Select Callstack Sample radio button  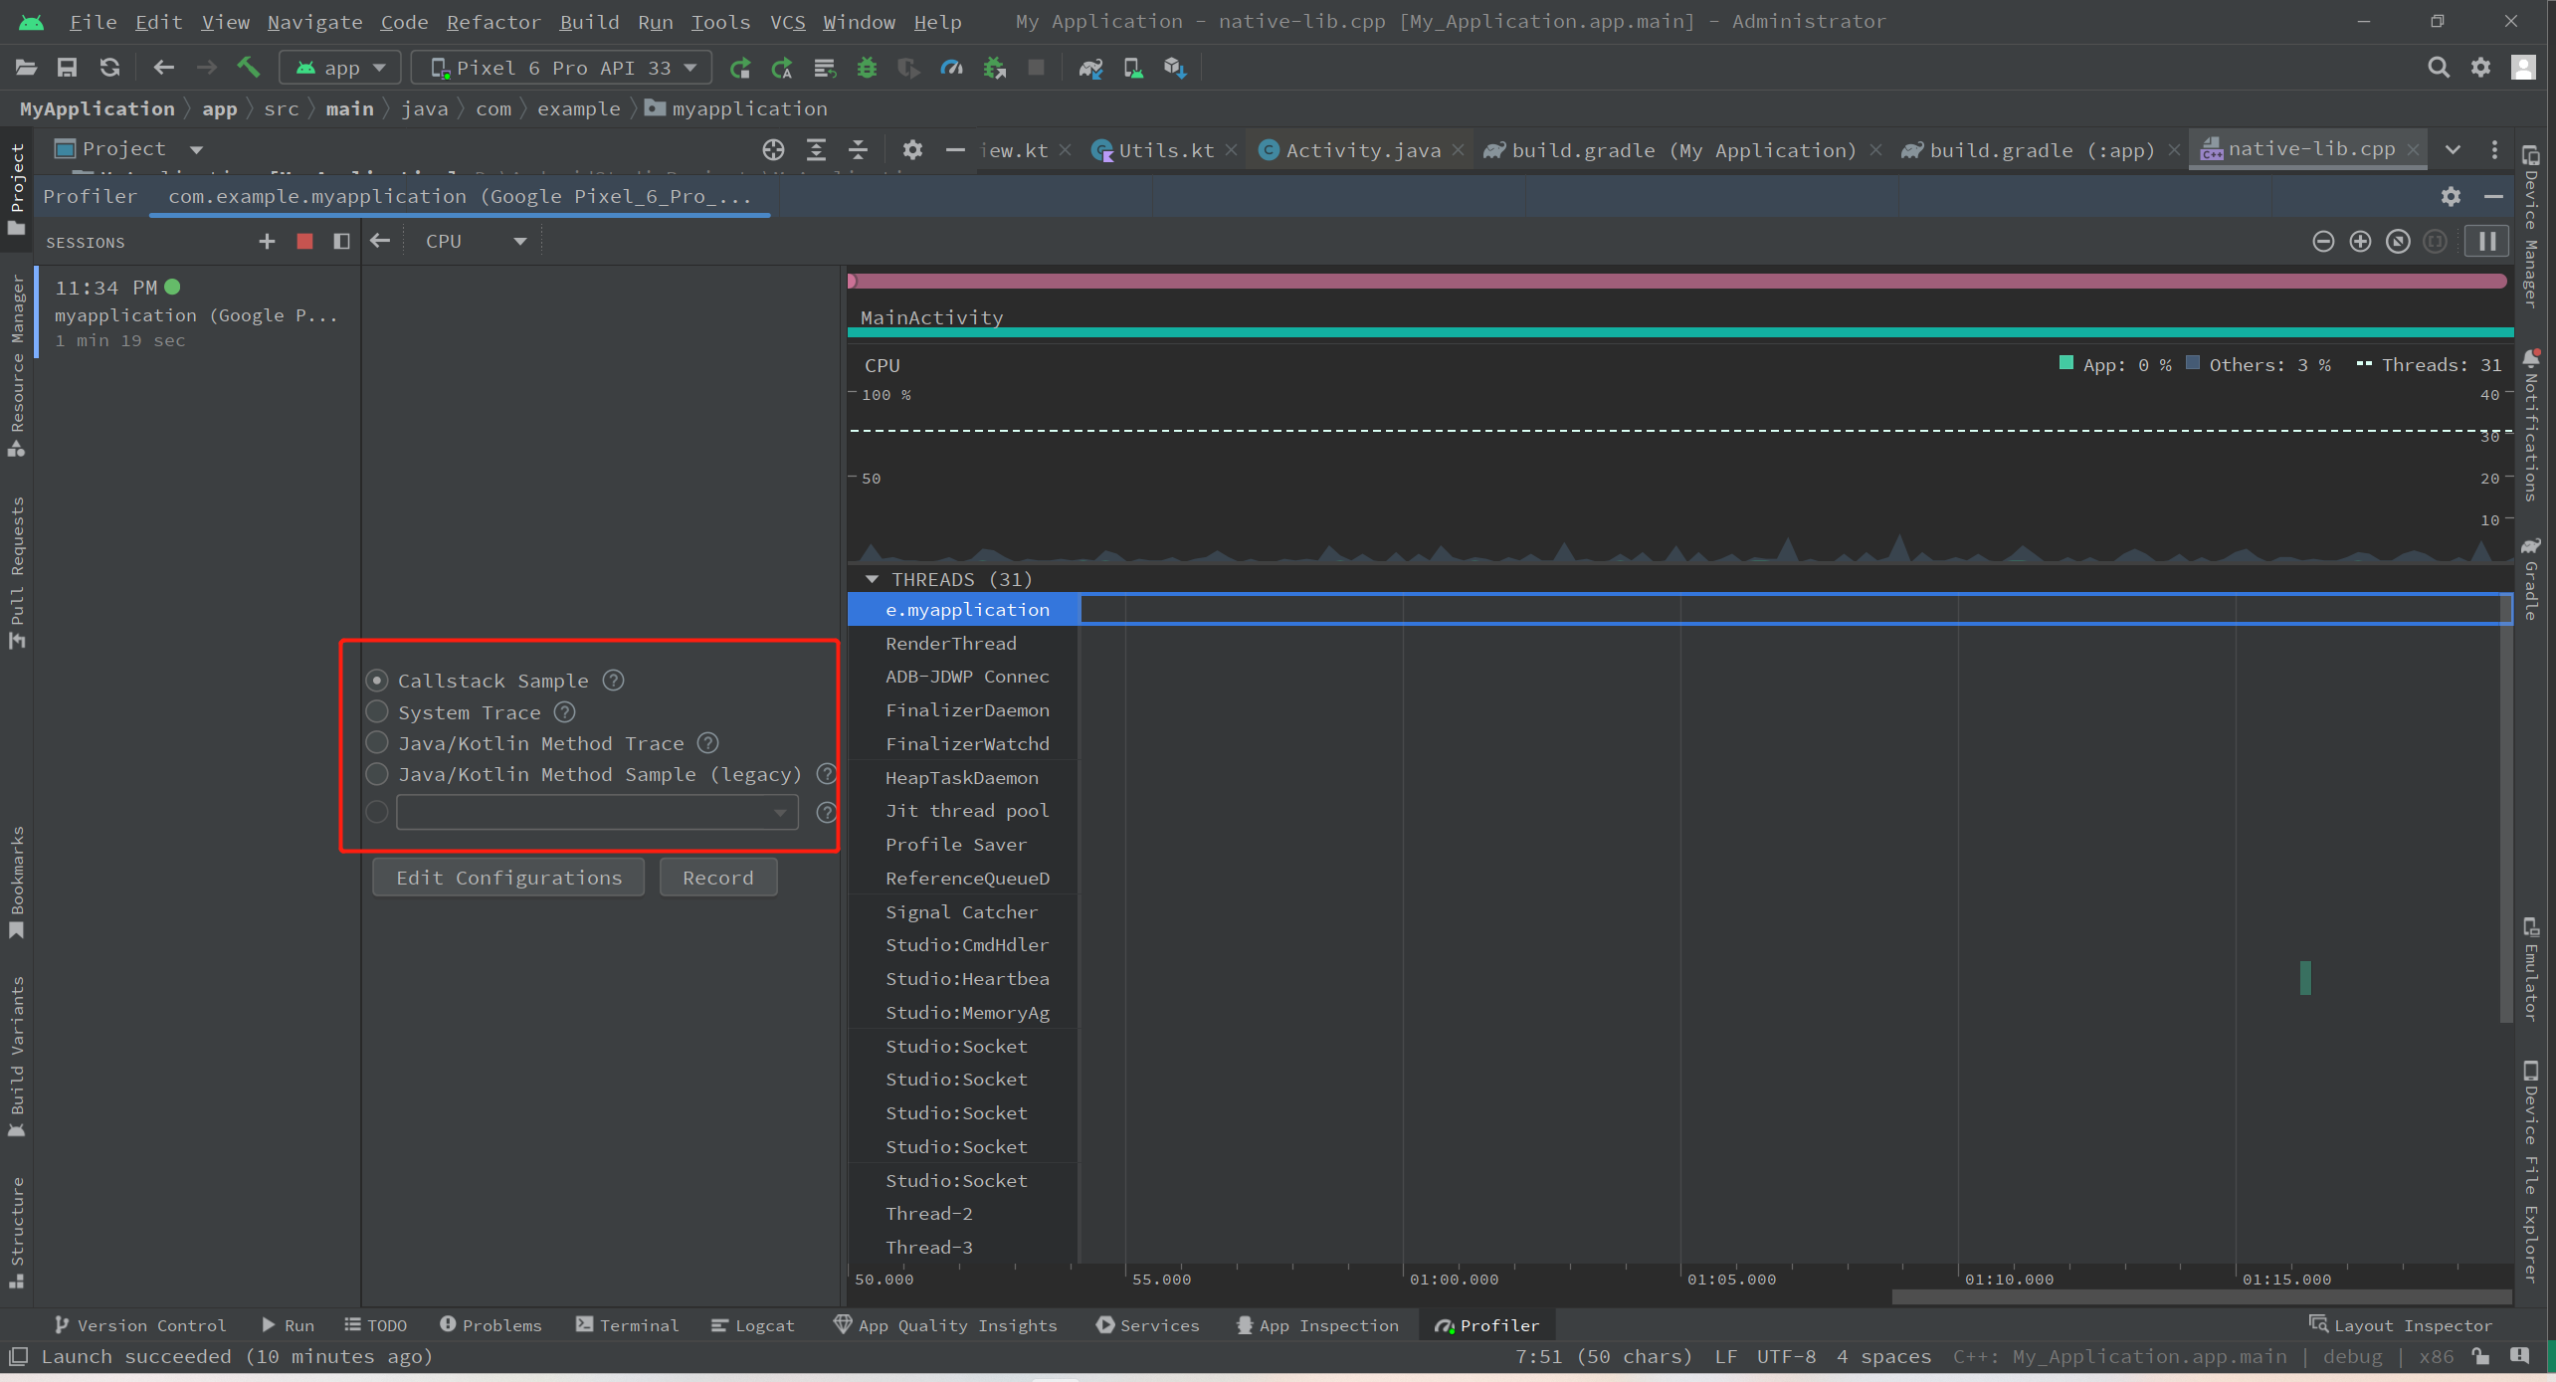377,681
